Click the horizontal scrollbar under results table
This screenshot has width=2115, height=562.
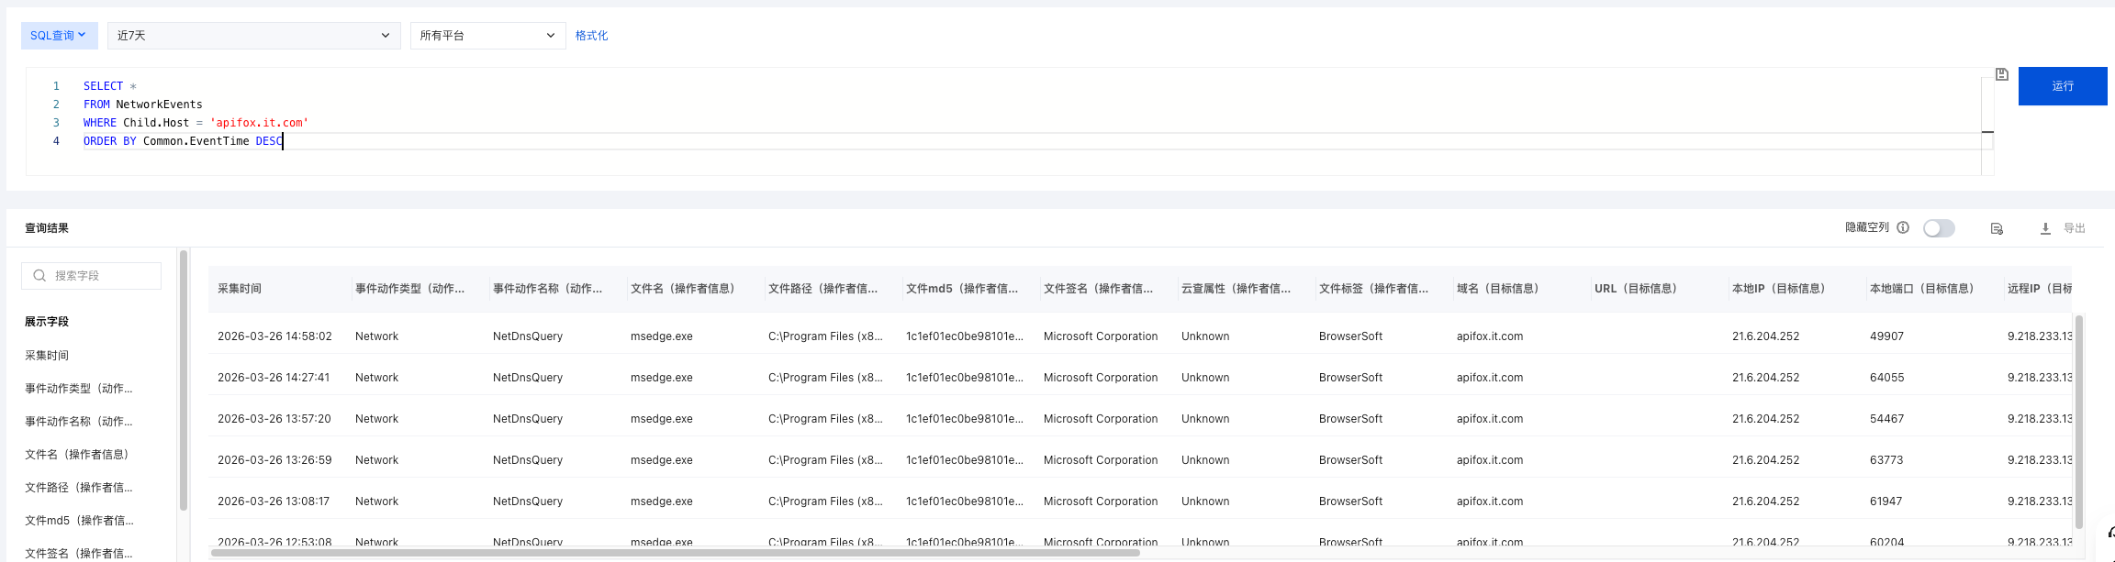pyautogui.click(x=675, y=553)
